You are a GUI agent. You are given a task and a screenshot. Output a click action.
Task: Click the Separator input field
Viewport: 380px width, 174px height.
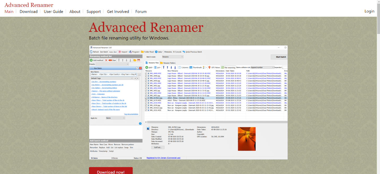[285, 67]
